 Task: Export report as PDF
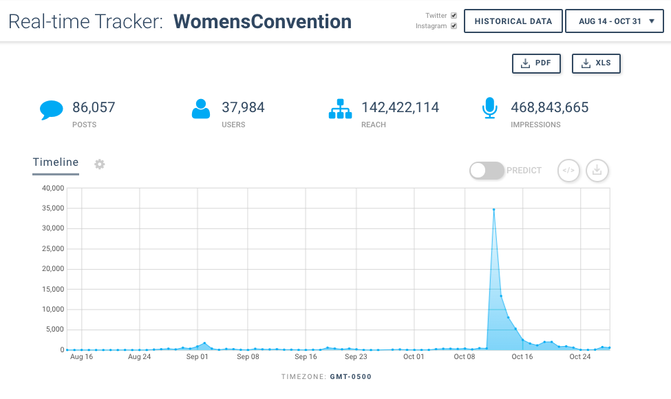(x=536, y=63)
